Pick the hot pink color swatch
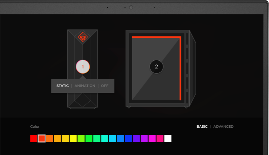This screenshot has height=155, width=269. coord(160,138)
